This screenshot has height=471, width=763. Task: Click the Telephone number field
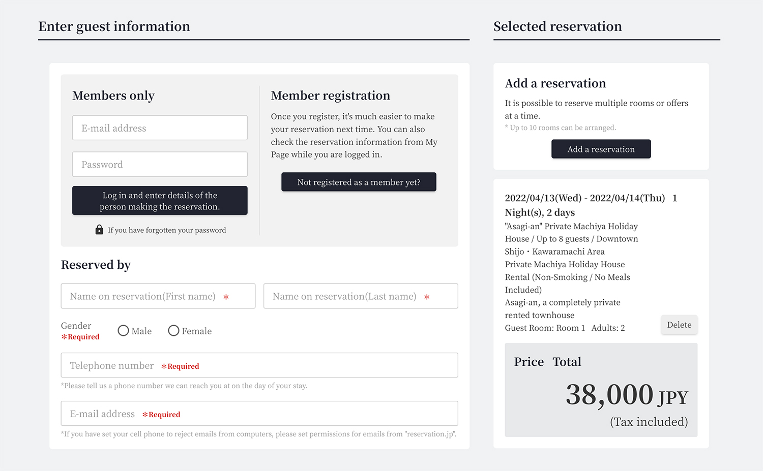click(x=259, y=365)
